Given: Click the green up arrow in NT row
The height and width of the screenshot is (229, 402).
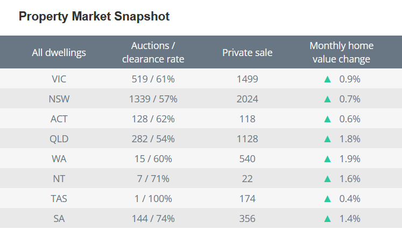Looking at the screenshot, I should (x=327, y=179).
